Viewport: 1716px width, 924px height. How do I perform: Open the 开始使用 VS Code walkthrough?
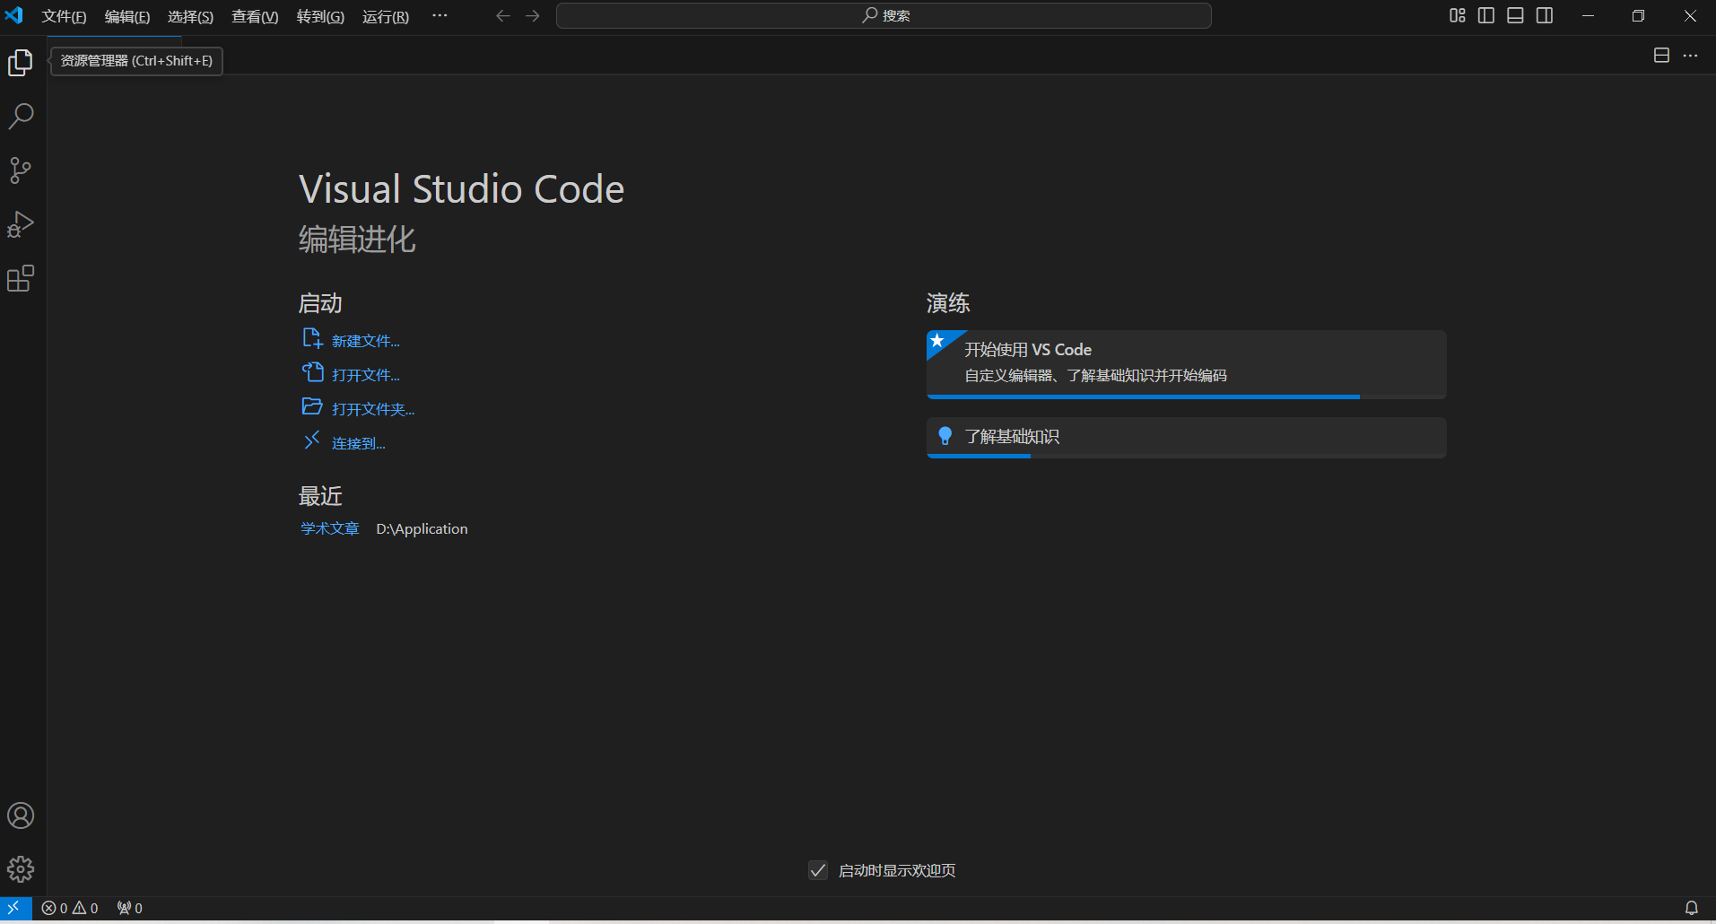coord(1186,364)
